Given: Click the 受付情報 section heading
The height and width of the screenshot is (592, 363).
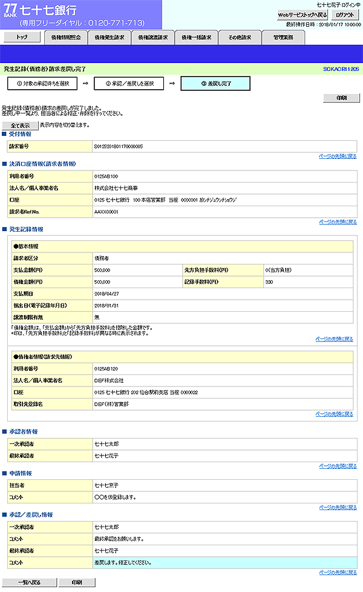Looking at the screenshot, I should (x=21, y=134).
